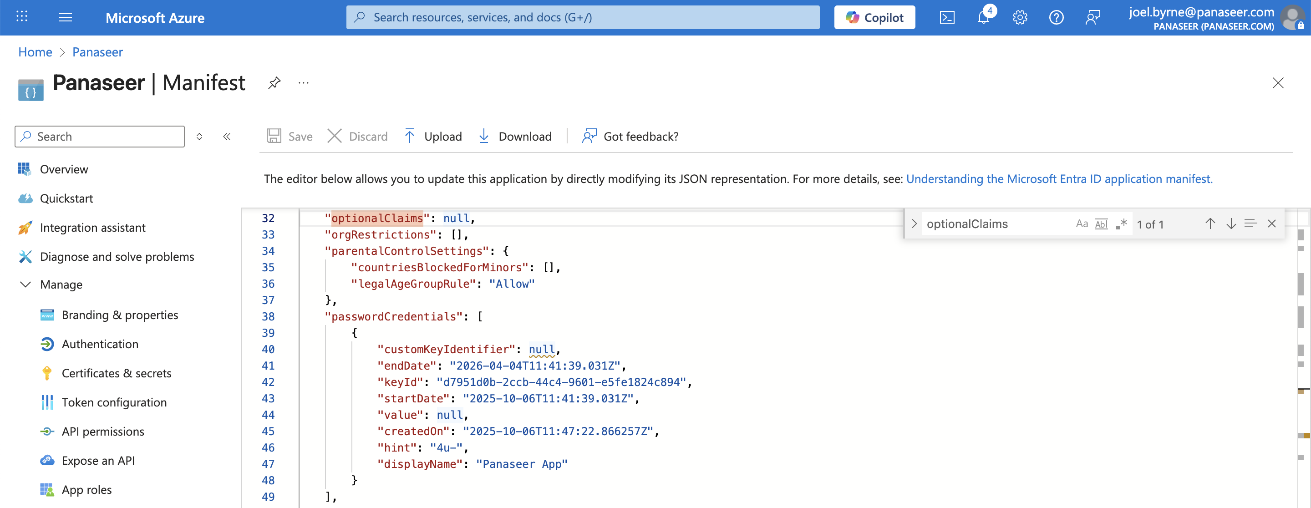Screen dimensions: 1311x508
Task: Toggle Match Case in find widget
Action: click(1082, 224)
